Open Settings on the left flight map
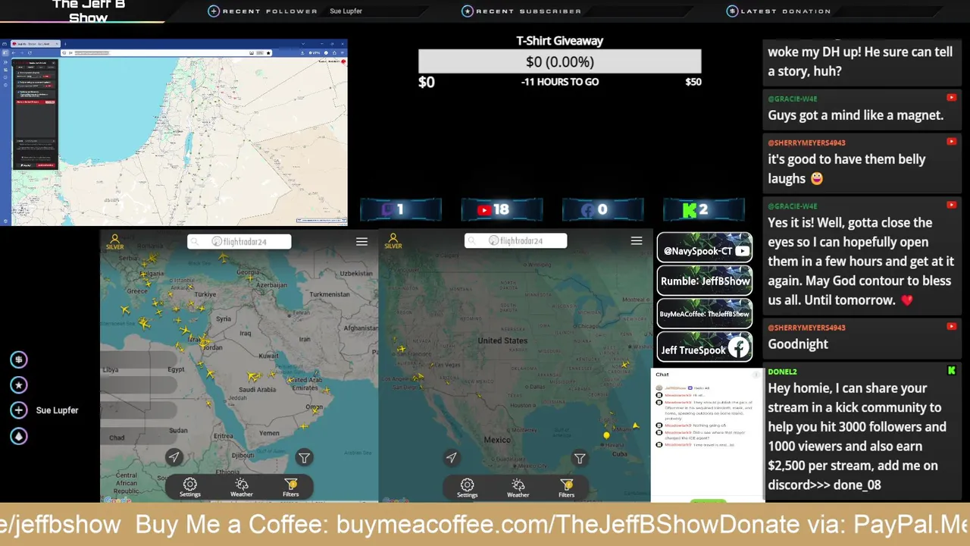 (x=190, y=488)
